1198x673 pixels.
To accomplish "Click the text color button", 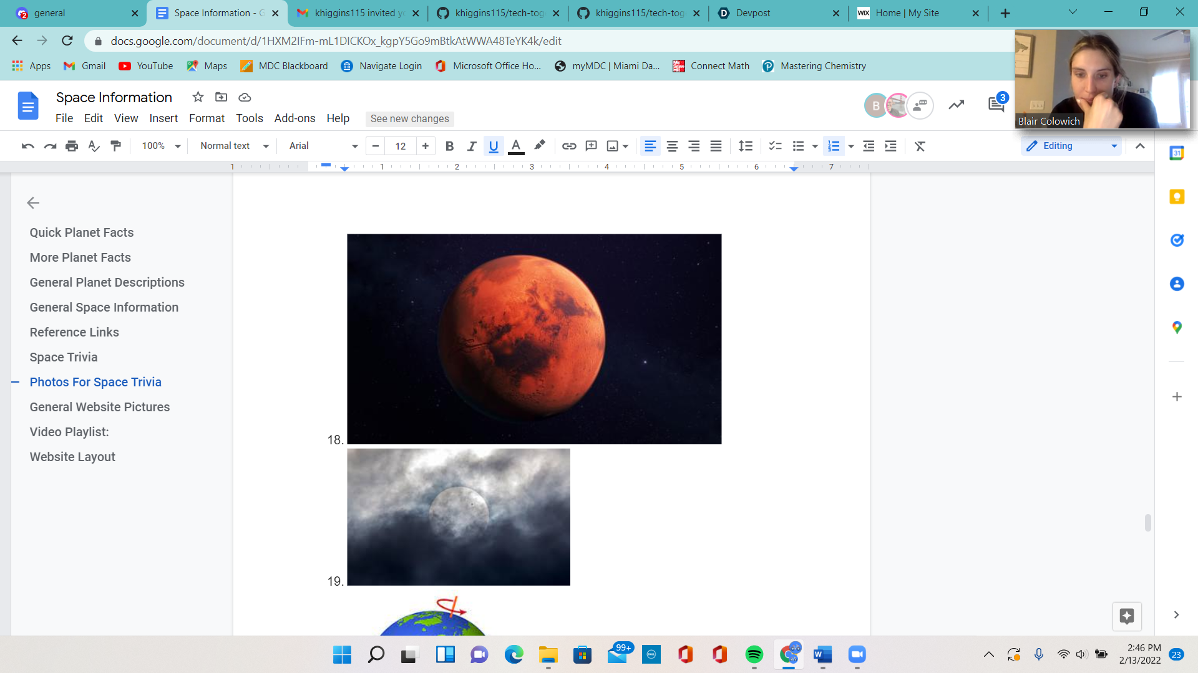I will [x=516, y=146].
